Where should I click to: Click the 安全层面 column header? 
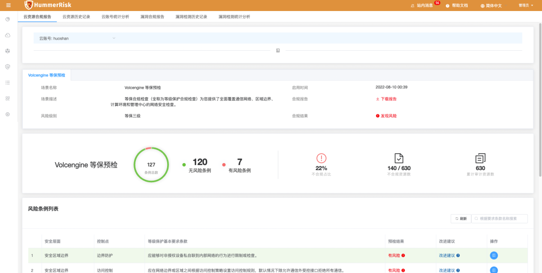pos(53,241)
